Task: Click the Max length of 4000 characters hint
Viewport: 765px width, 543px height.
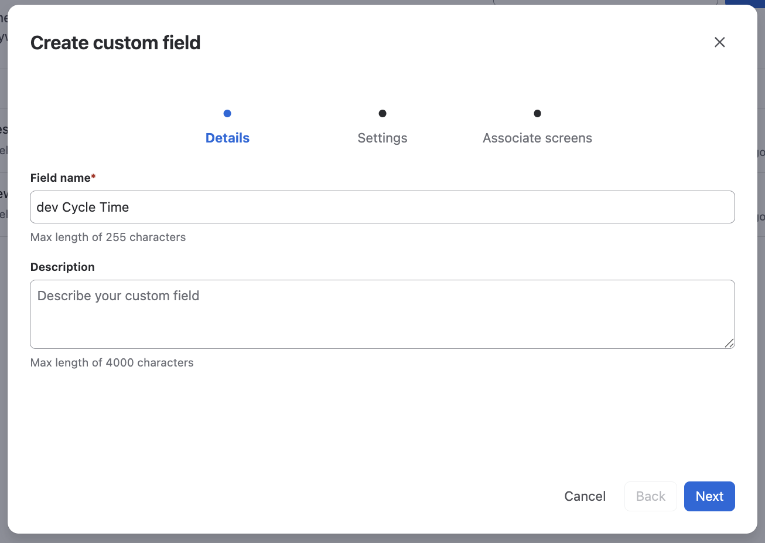Action: 112,362
